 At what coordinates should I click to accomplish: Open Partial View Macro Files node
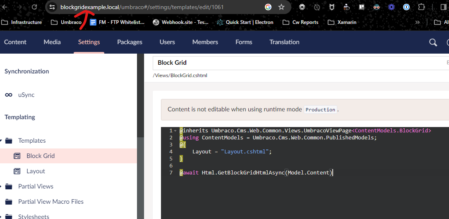tap(50, 202)
